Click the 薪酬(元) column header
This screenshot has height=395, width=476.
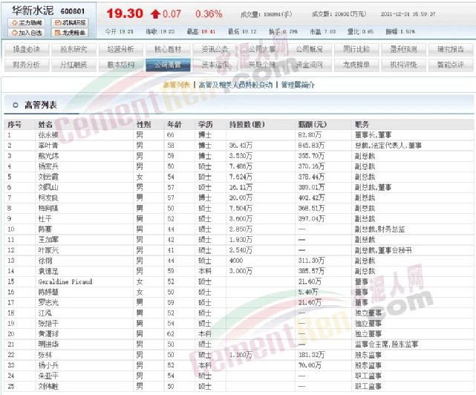[x=311, y=125]
